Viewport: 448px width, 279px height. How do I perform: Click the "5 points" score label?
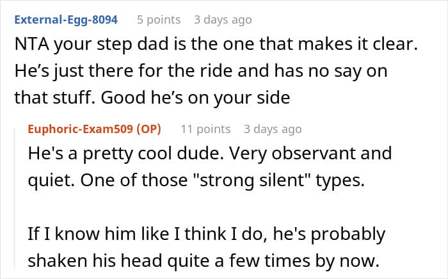[x=159, y=20]
